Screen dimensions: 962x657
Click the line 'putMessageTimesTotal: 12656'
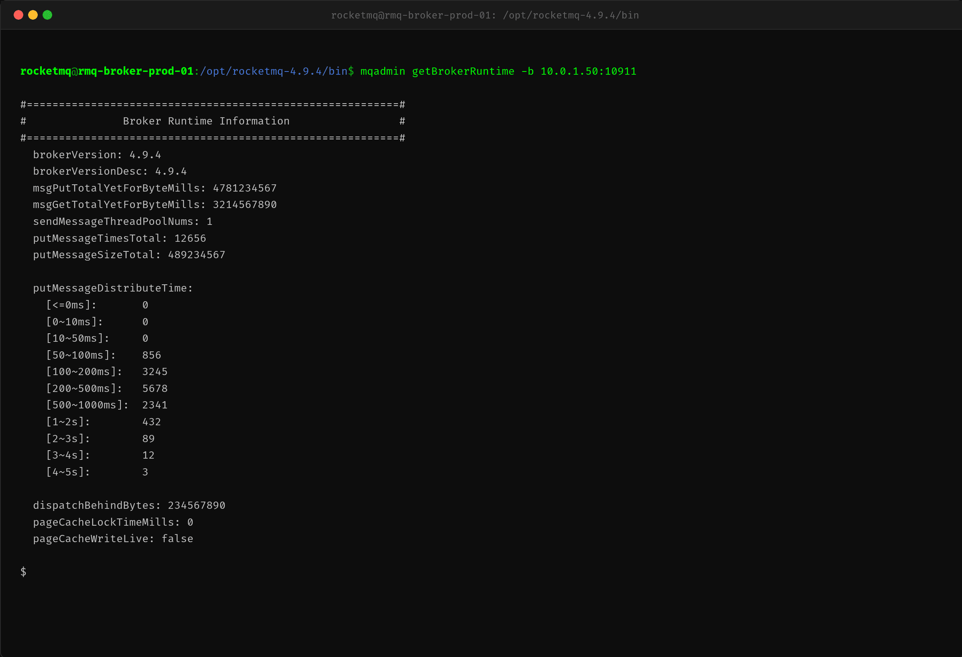119,239
